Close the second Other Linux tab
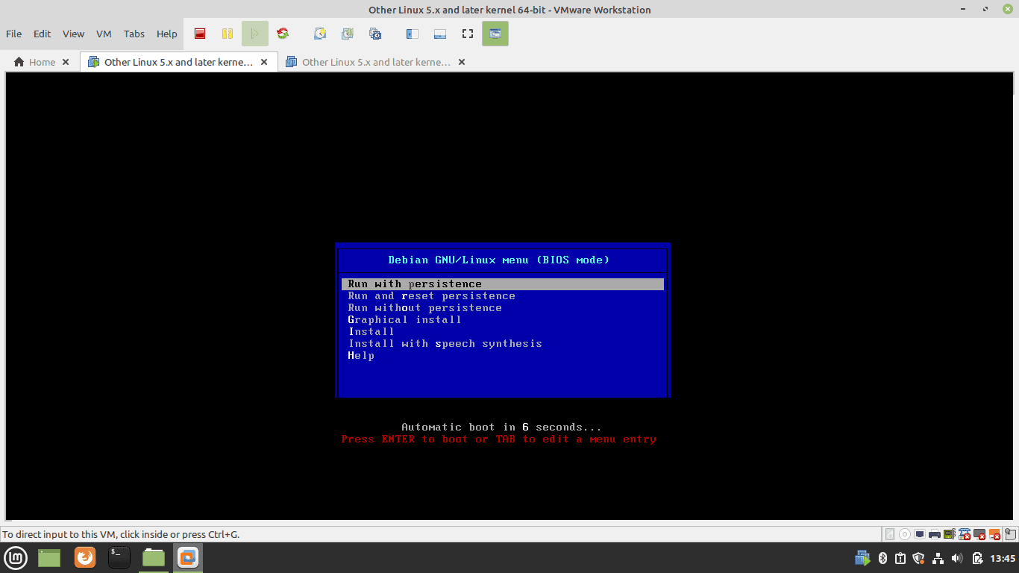The height and width of the screenshot is (573, 1019). tap(462, 62)
